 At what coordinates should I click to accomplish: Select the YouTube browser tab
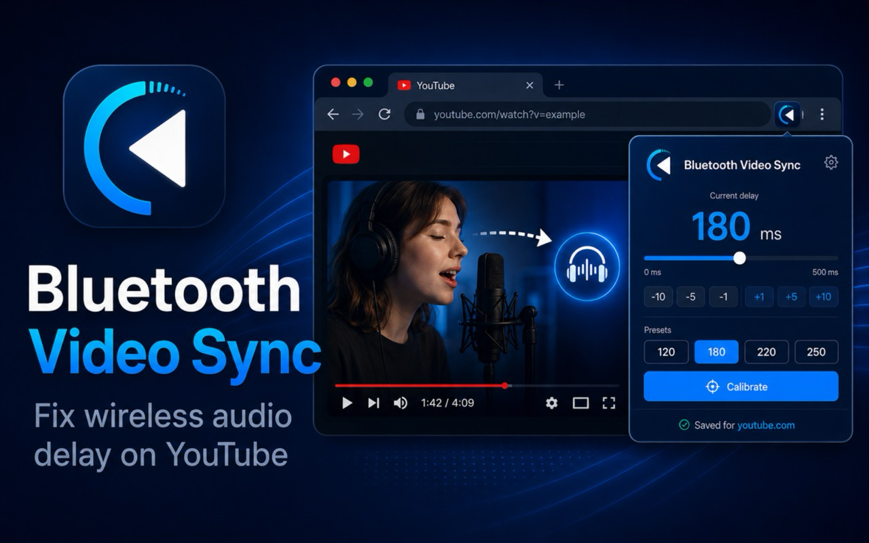465,86
